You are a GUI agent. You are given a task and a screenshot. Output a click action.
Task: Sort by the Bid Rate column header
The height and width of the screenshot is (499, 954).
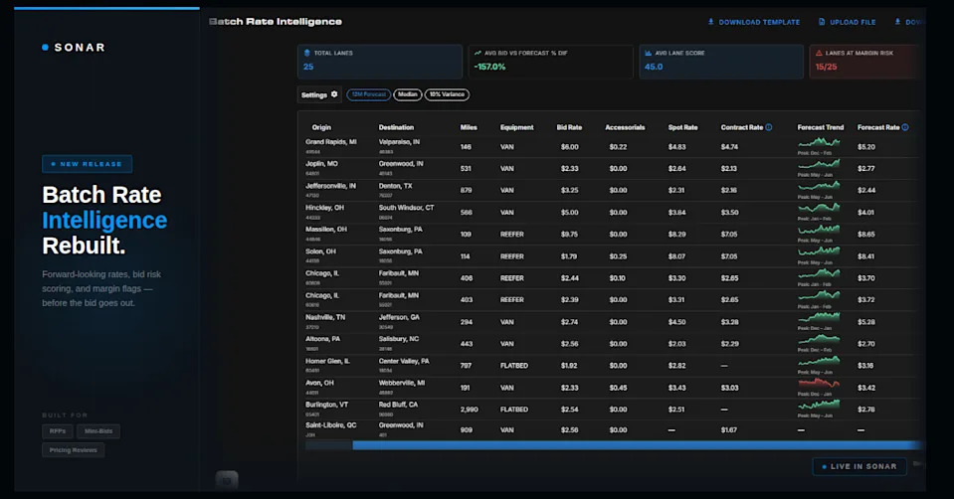click(569, 127)
